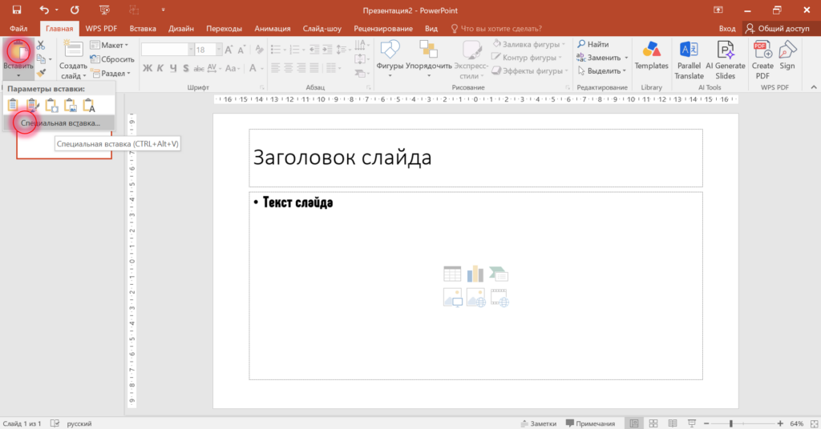Image resolution: width=821 pixels, height=429 pixels.
Task: Switch to the WPS PDF tab
Action: 101,28
